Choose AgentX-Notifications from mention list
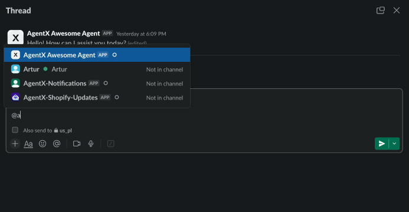The height and width of the screenshot is (212, 409). [x=97, y=83]
